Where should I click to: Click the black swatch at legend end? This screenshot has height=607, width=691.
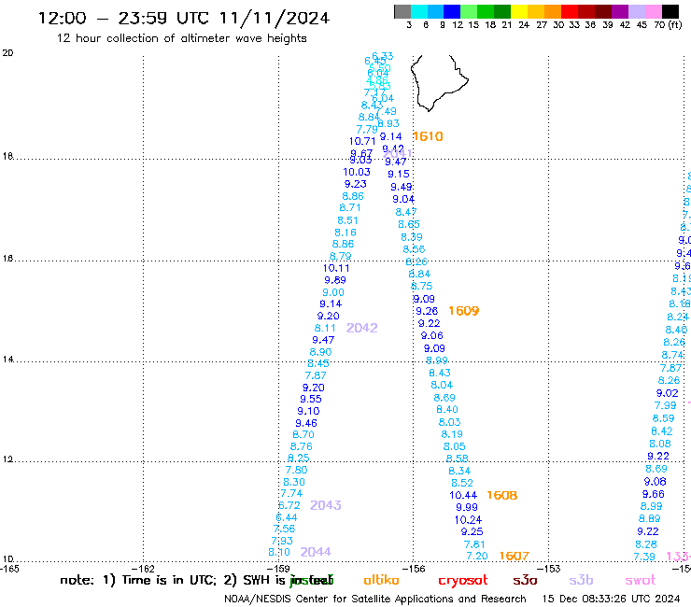tap(670, 11)
